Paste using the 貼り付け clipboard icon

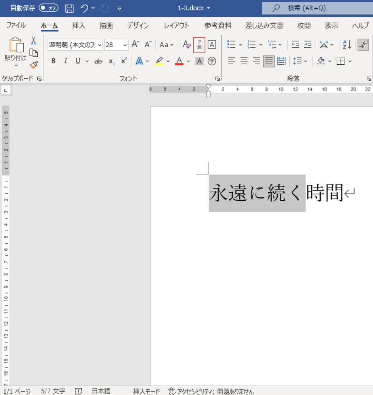16,45
